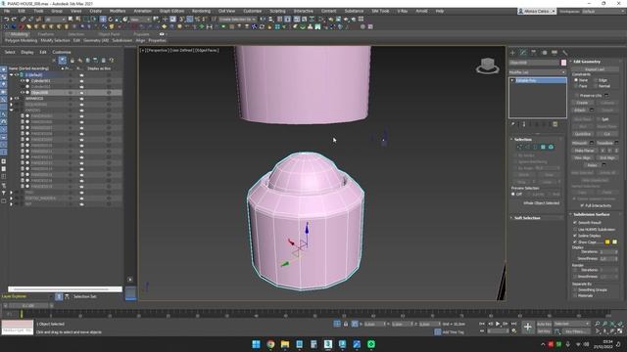The image size is (627, 352).
Task: Click the Attach button
Action: click(x=580, y=110)
